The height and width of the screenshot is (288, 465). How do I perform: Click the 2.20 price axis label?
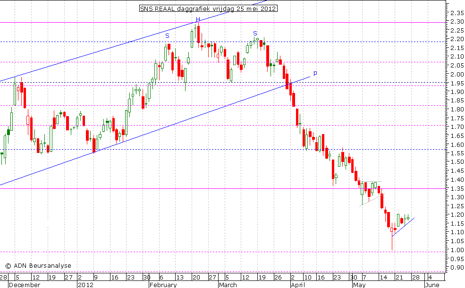[x=457, y=39]
